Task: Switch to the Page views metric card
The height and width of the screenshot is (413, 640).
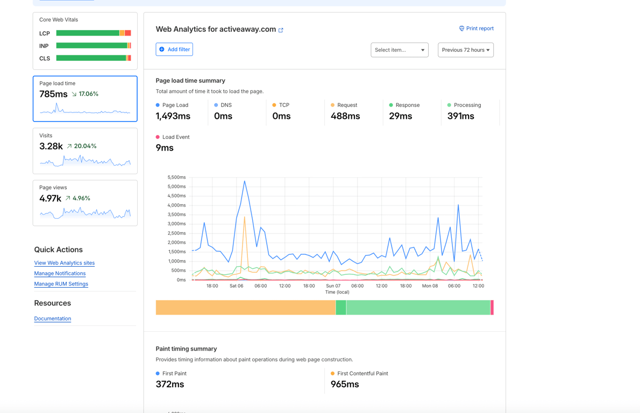Action: [x=85, y=203]
